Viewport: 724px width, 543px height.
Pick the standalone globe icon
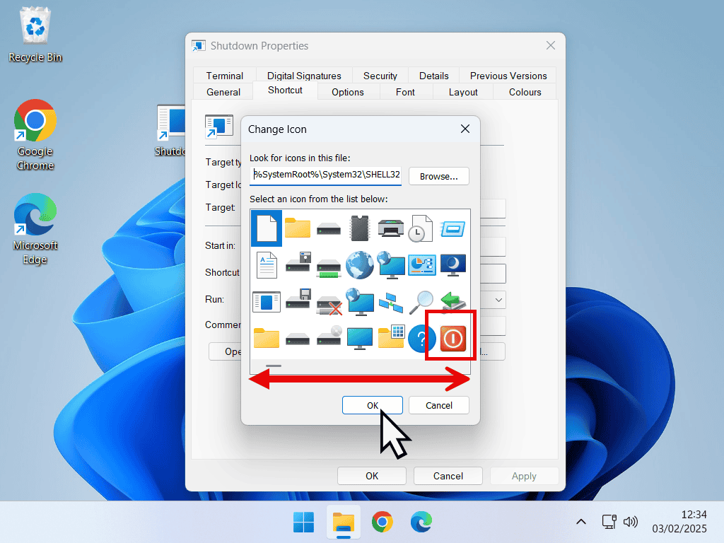tap(360, 265)
